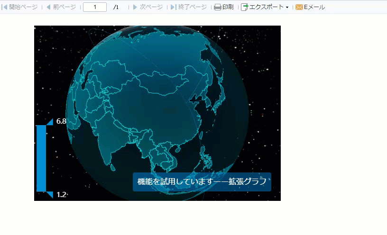Click Mongolia on the globe map
Screen dimensions: 387x235
point(162,82)
